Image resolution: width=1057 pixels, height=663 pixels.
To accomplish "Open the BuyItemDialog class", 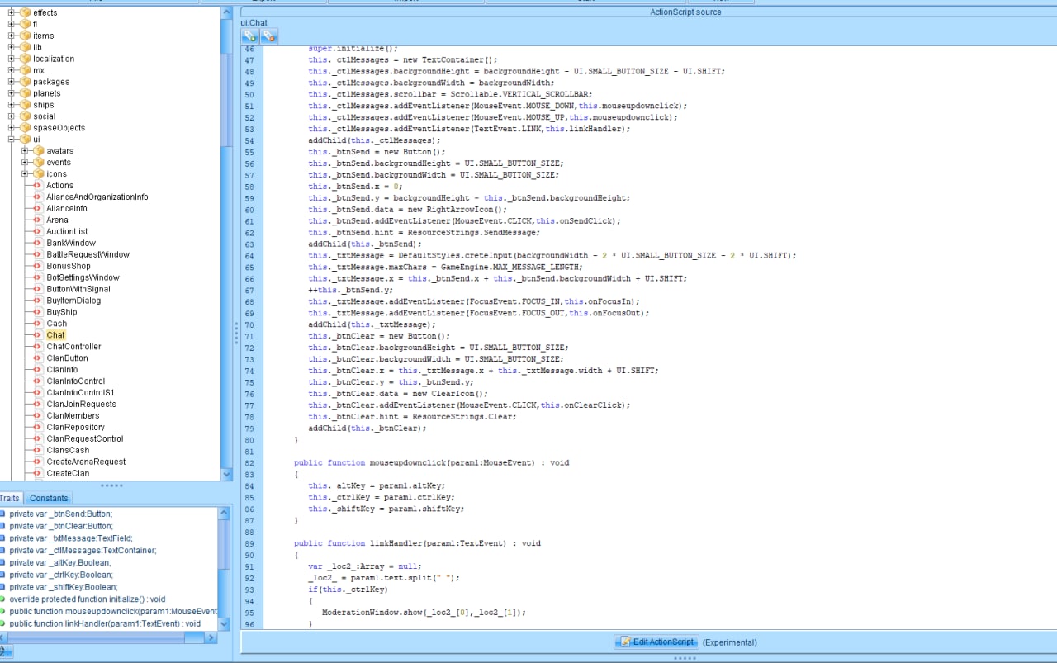I will click(x=73, y=301).
